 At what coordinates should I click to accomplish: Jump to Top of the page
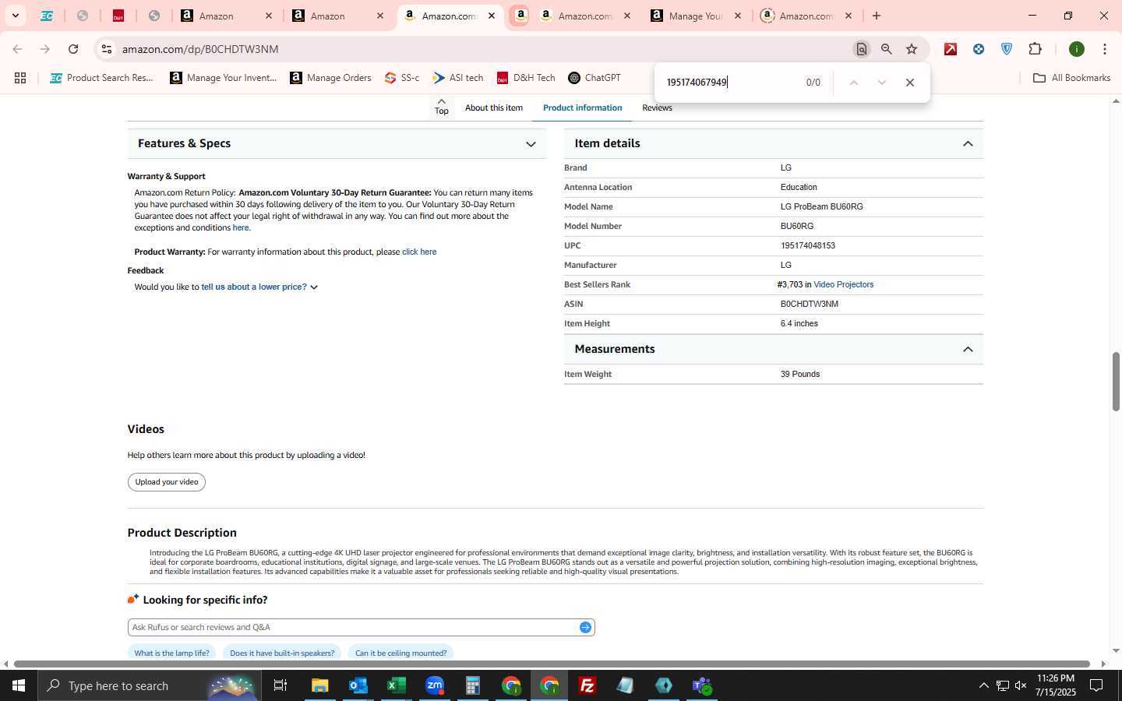point(441,107)
